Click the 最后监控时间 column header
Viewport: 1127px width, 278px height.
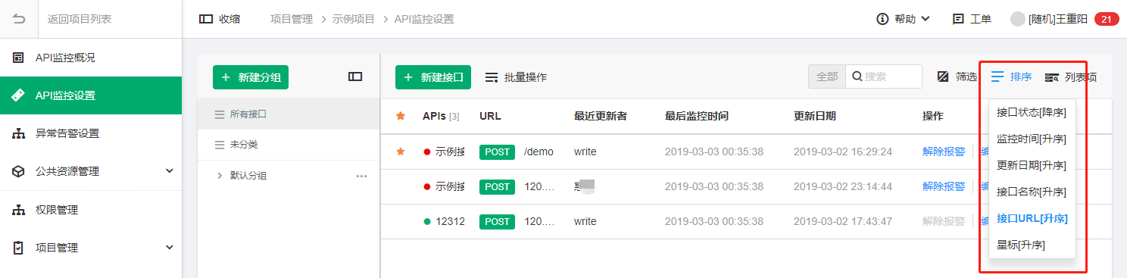click(696, 116)
